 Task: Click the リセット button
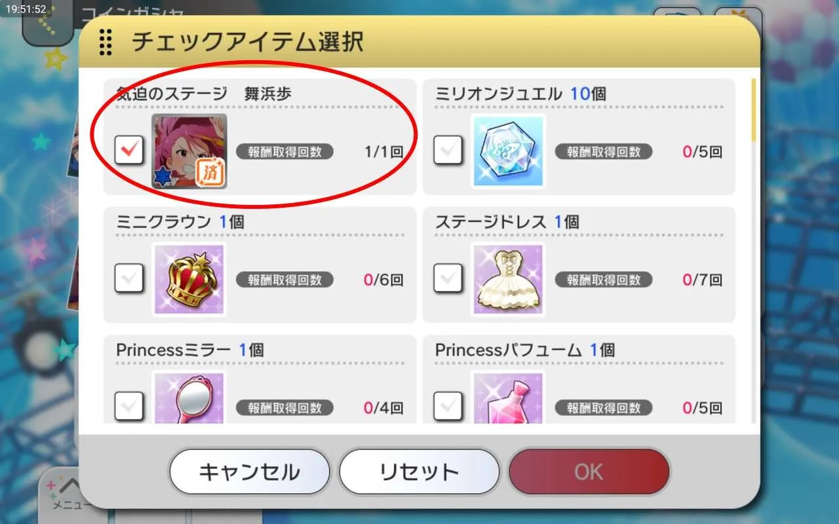[x=419, y=472]
